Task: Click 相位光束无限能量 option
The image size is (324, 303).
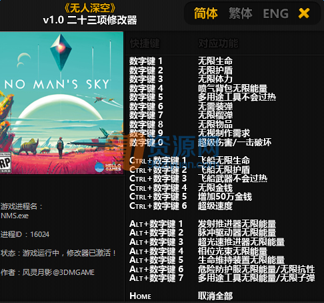Action: pyautogui.click(x=233, y=251)
